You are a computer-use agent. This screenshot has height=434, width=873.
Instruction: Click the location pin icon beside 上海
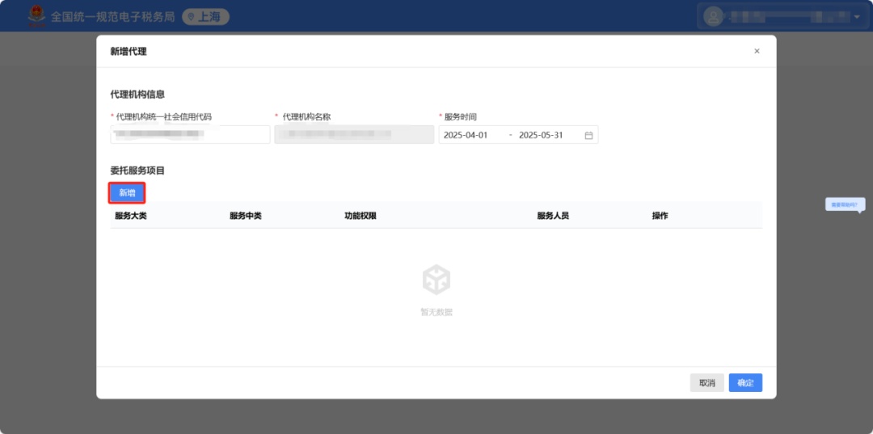191,17
